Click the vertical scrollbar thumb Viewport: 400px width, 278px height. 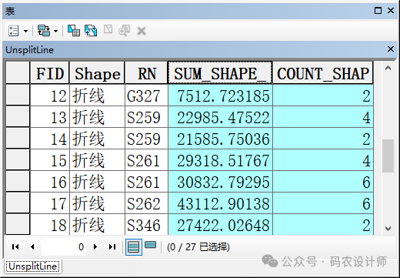coord(388,156)
